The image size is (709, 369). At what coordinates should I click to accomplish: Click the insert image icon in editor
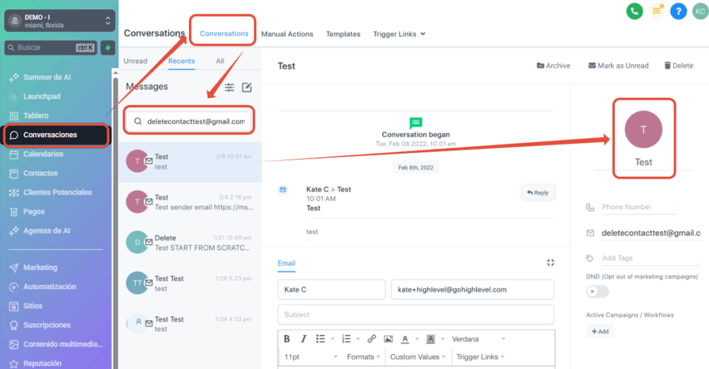(x=388, y=339)
